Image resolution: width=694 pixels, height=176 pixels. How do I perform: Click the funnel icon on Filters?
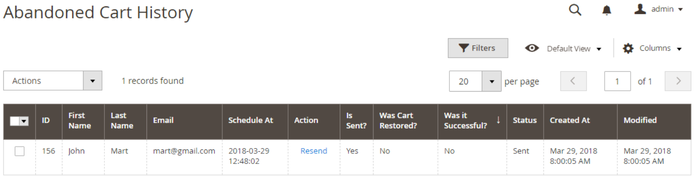point(463,48)
